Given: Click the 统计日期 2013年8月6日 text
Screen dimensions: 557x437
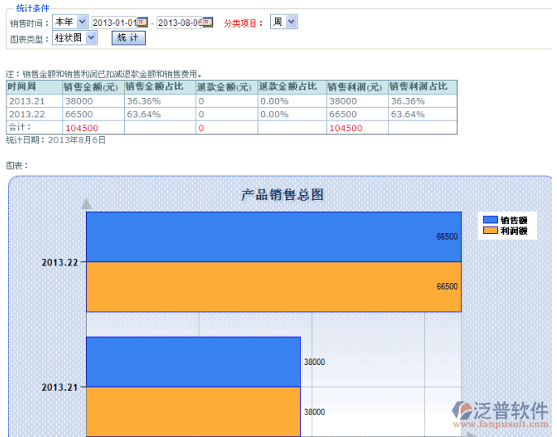Looking at the screenshot, I should coord(56,140).
